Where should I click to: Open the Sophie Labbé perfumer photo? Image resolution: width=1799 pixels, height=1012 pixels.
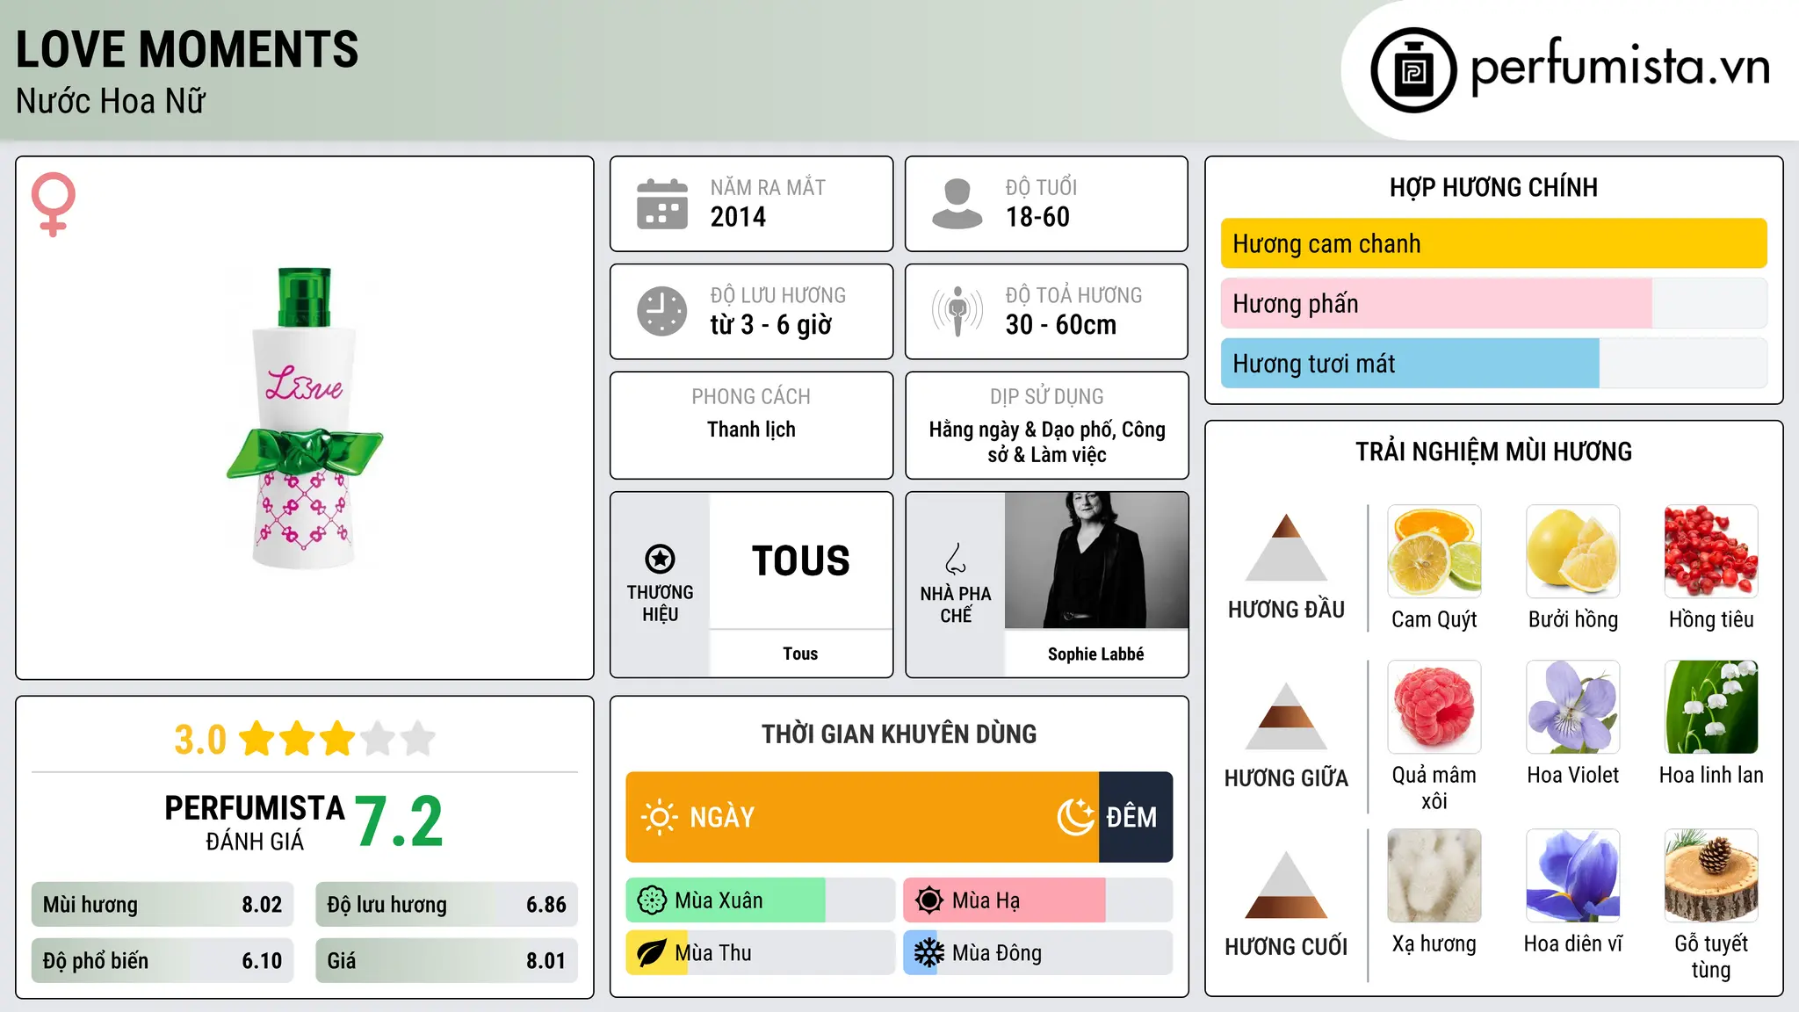[1096, 560]
